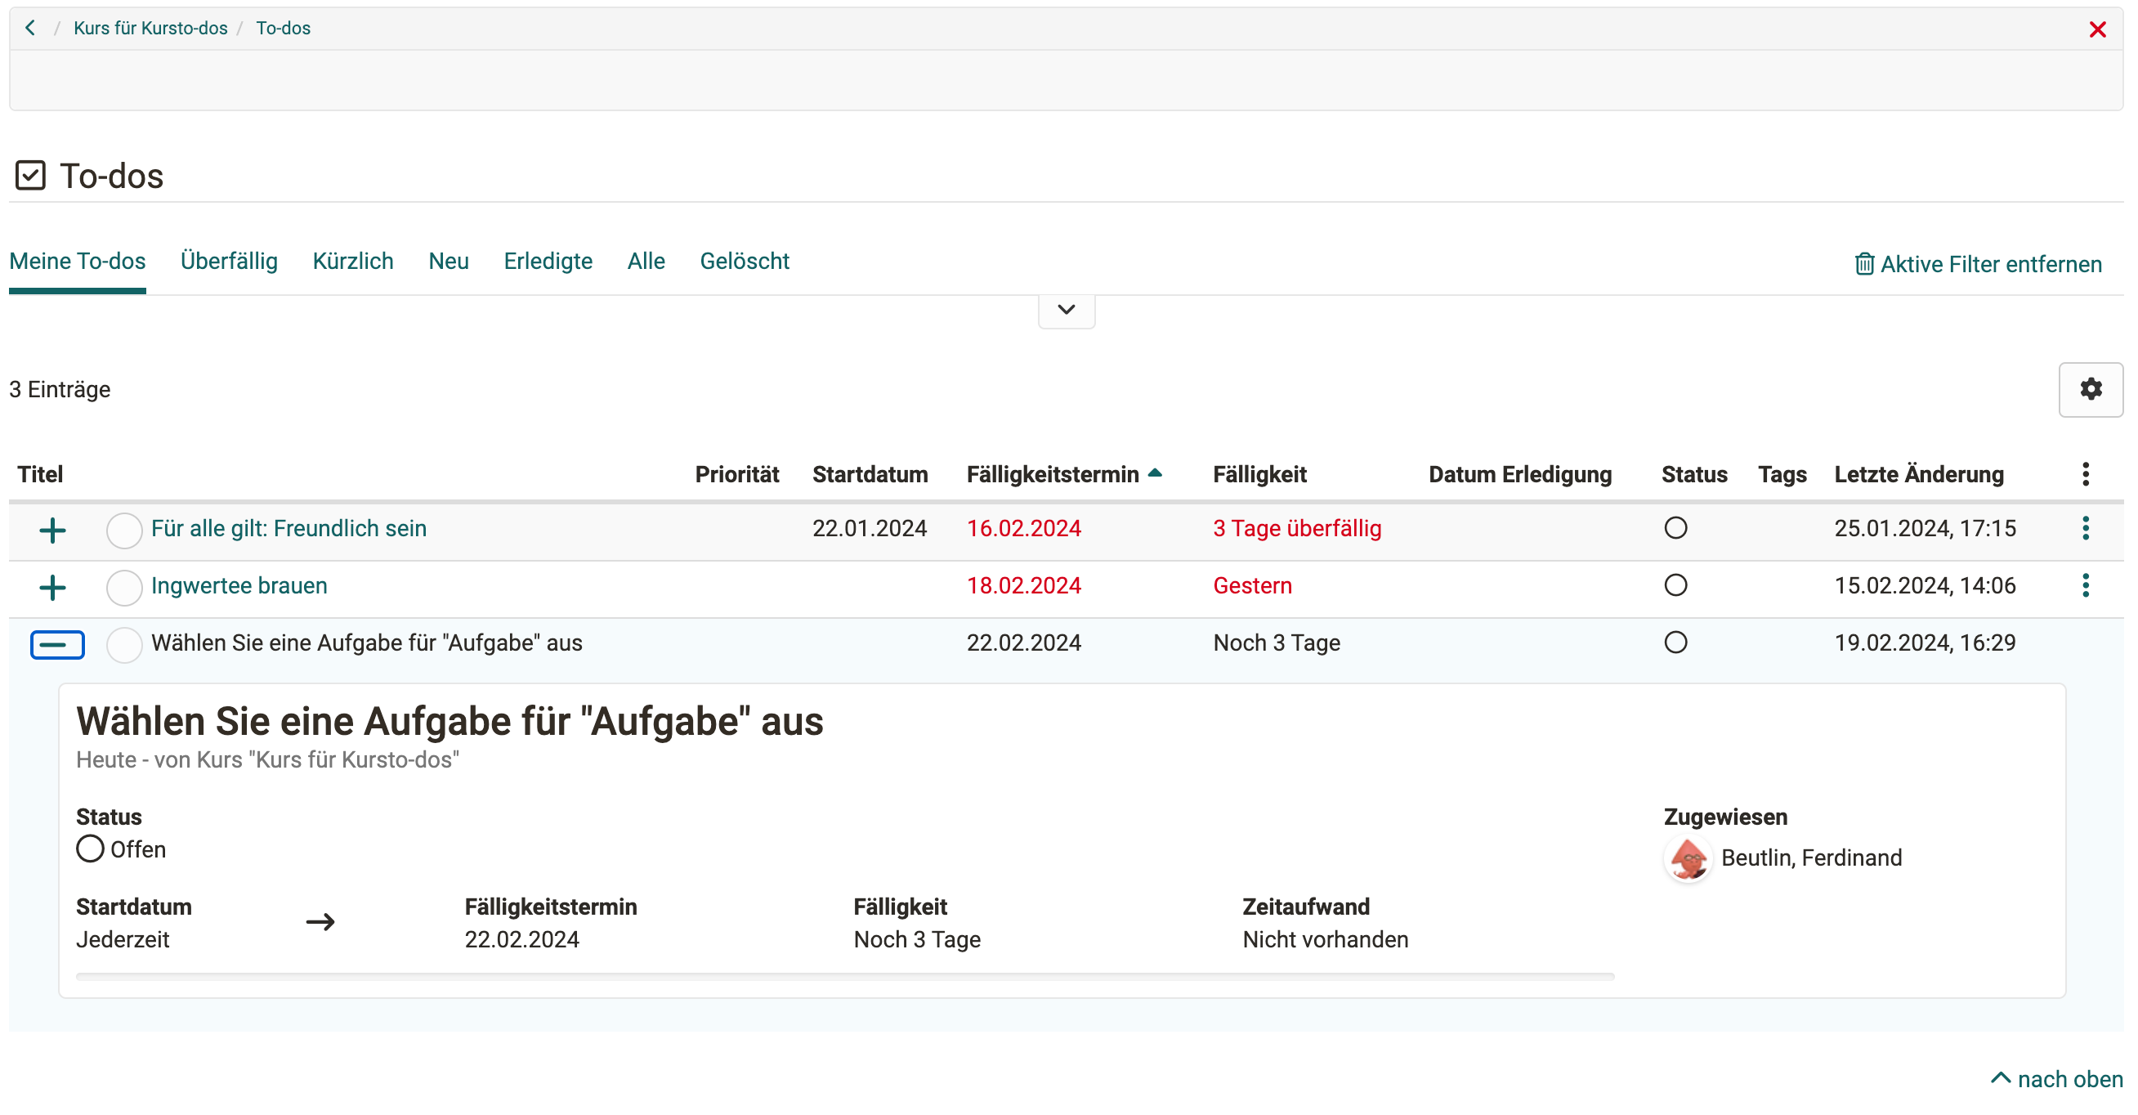This screenshot has height=1115, width=2138.
Task: Switch to the Überfällig tab
Action: tap(228, 261)
